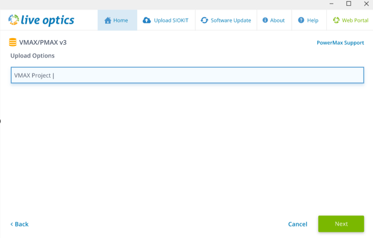Click the green Next button
The width and height of the screenshot is (373, 238).
[341, 224]
